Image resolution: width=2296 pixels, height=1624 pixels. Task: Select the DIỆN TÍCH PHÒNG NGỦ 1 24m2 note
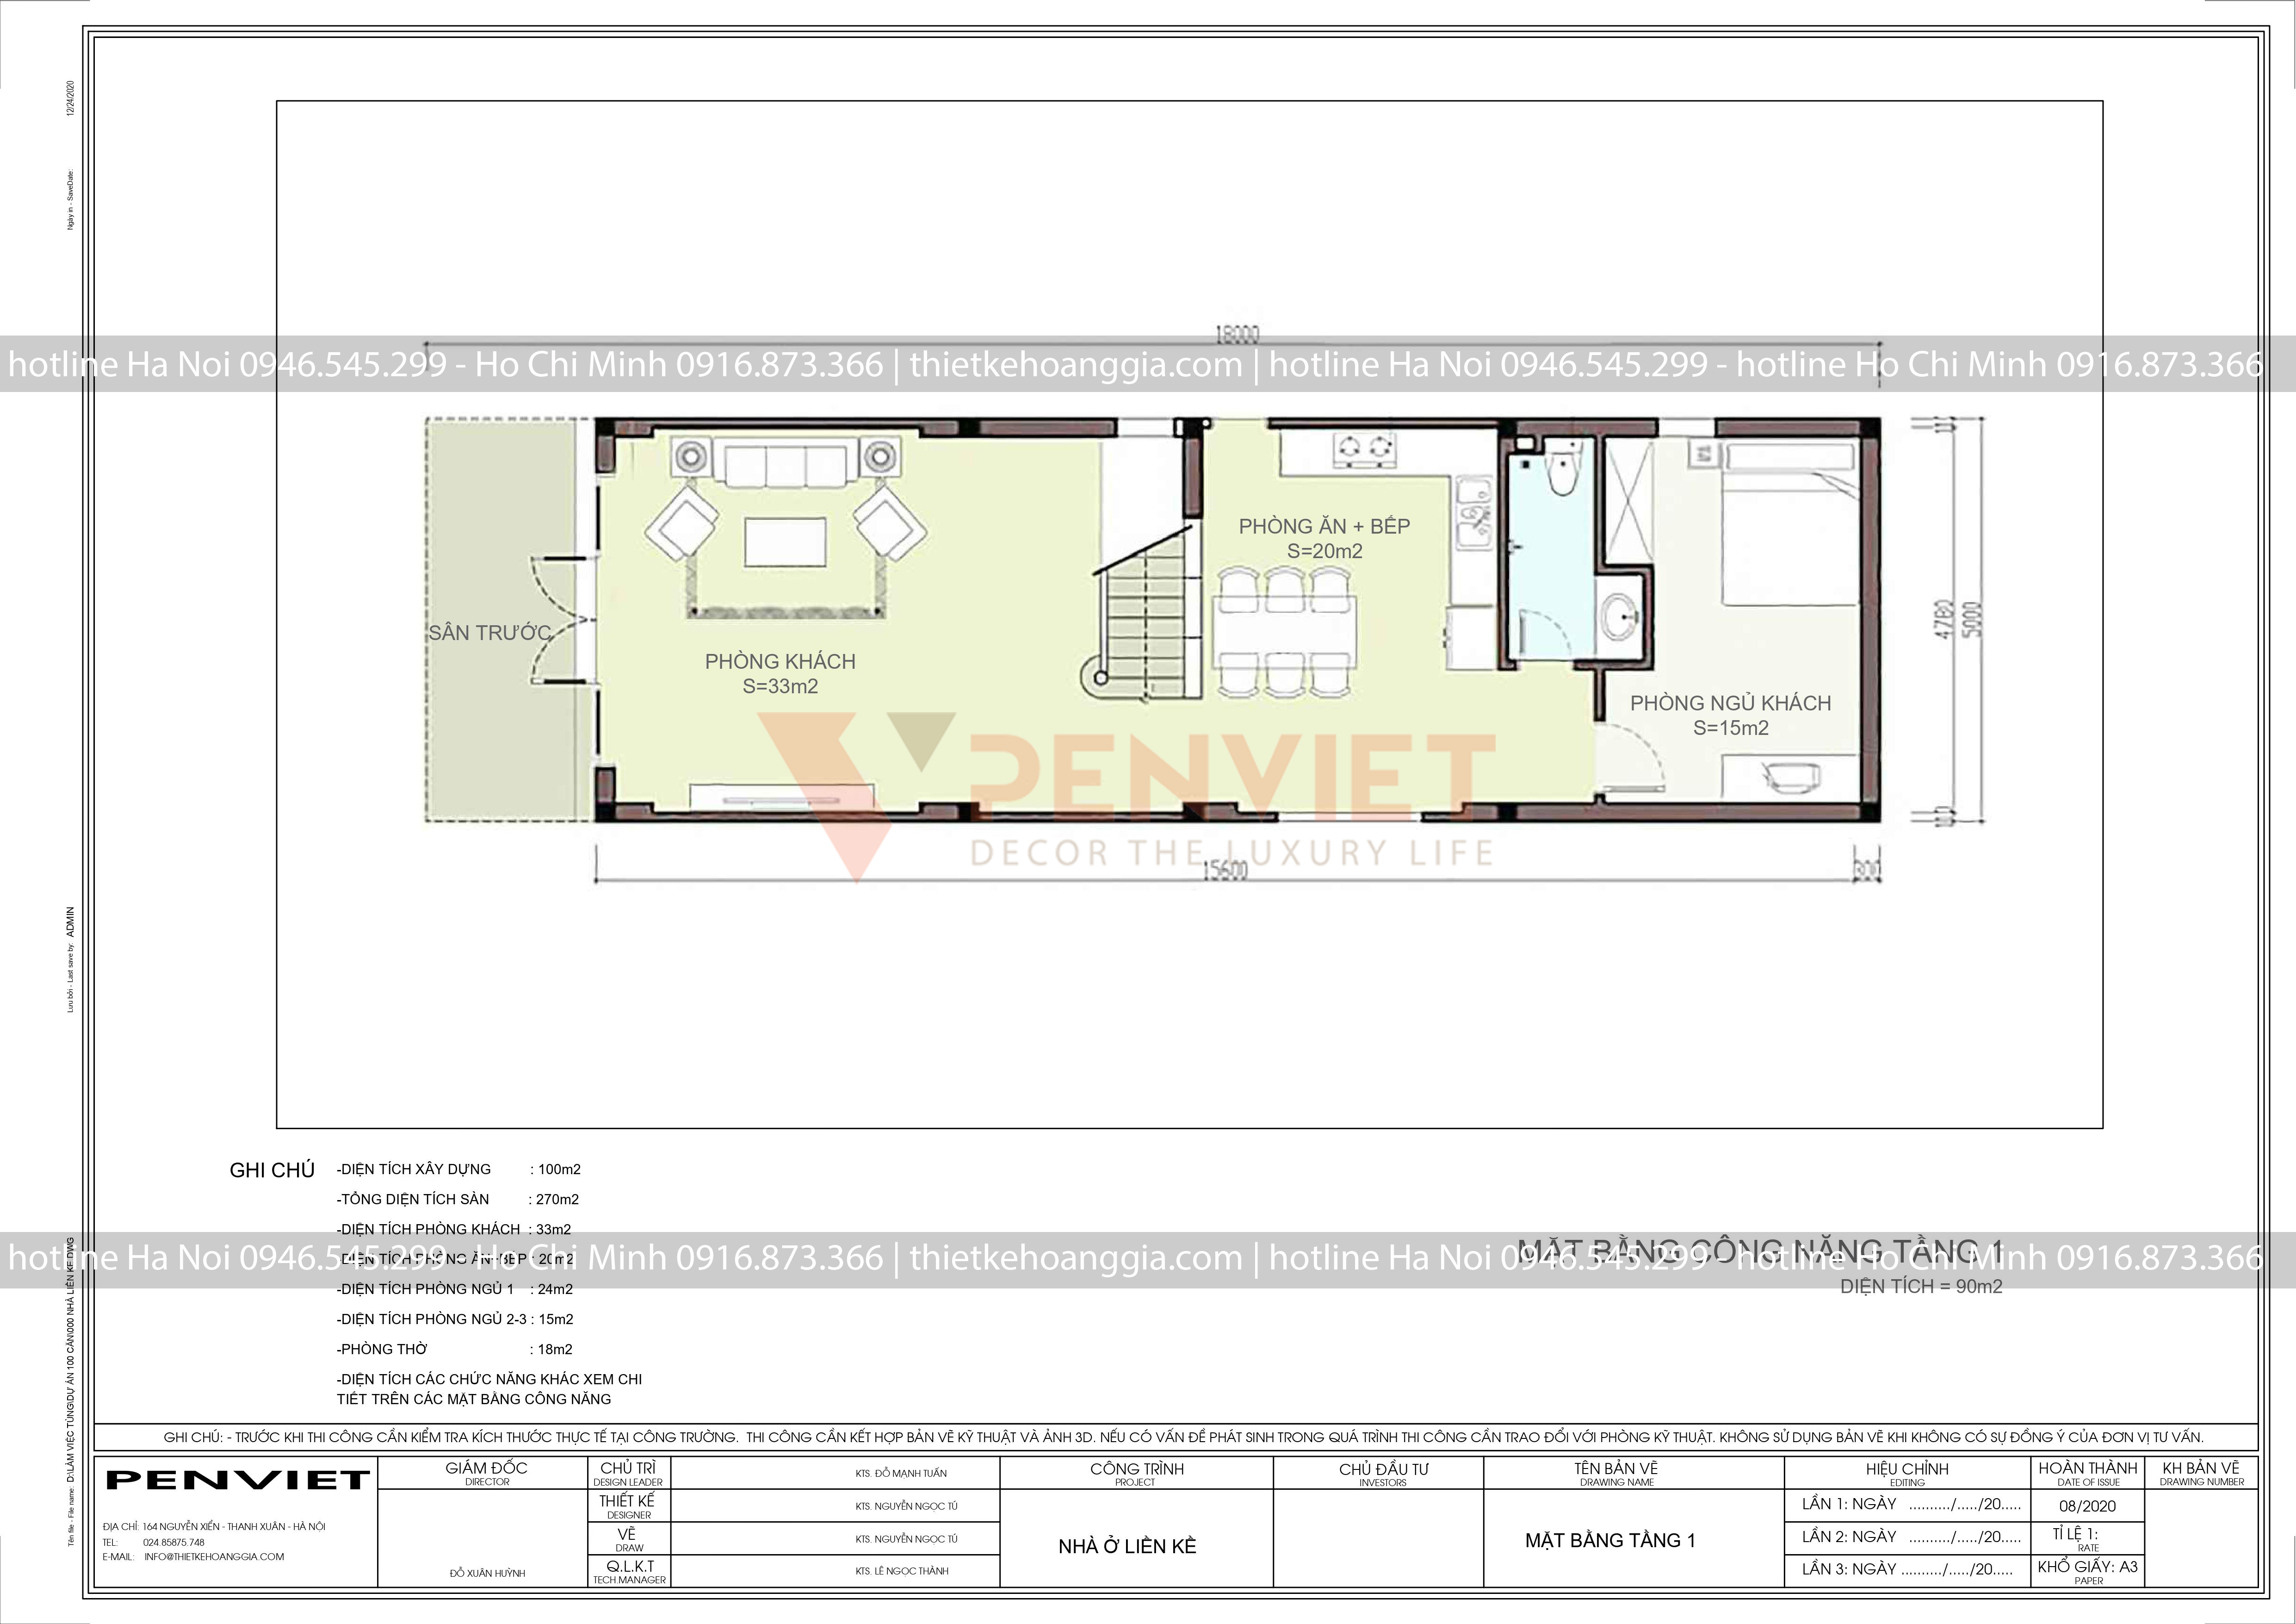[x=455, y=1289]
